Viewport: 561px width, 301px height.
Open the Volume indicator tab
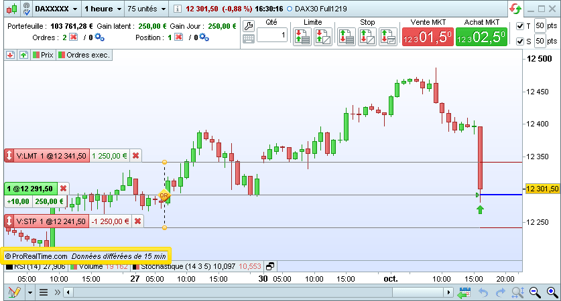[99, 266]
